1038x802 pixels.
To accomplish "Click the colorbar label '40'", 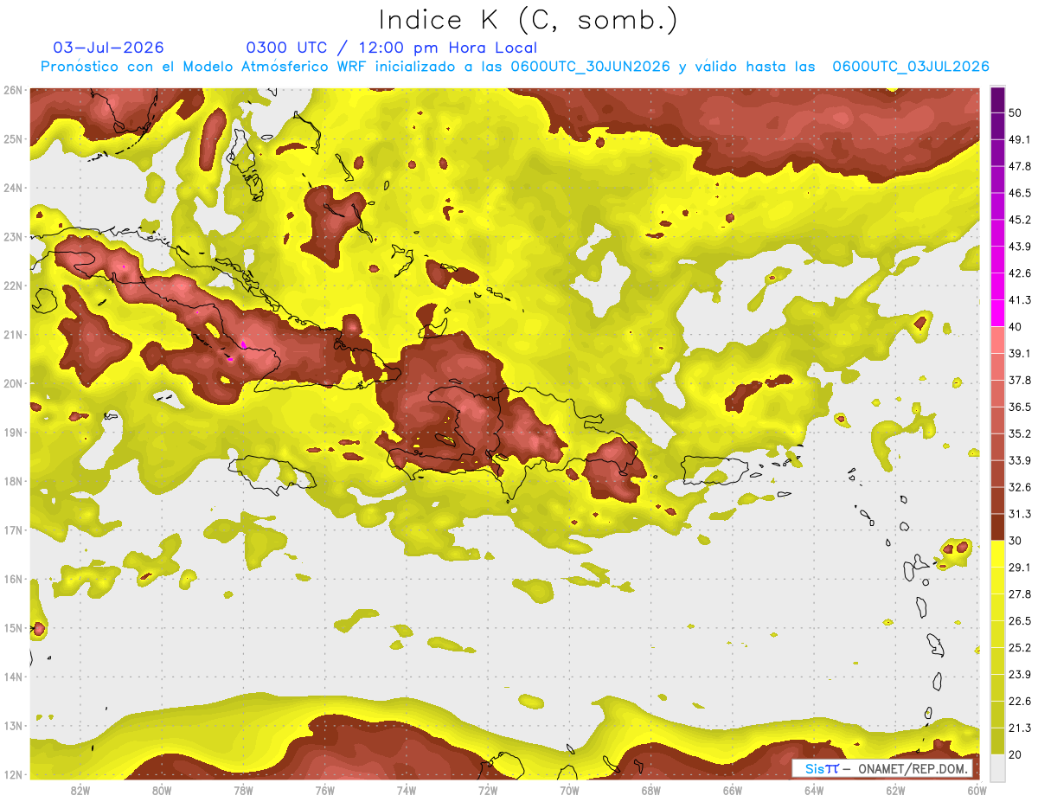I will 1016,326.
